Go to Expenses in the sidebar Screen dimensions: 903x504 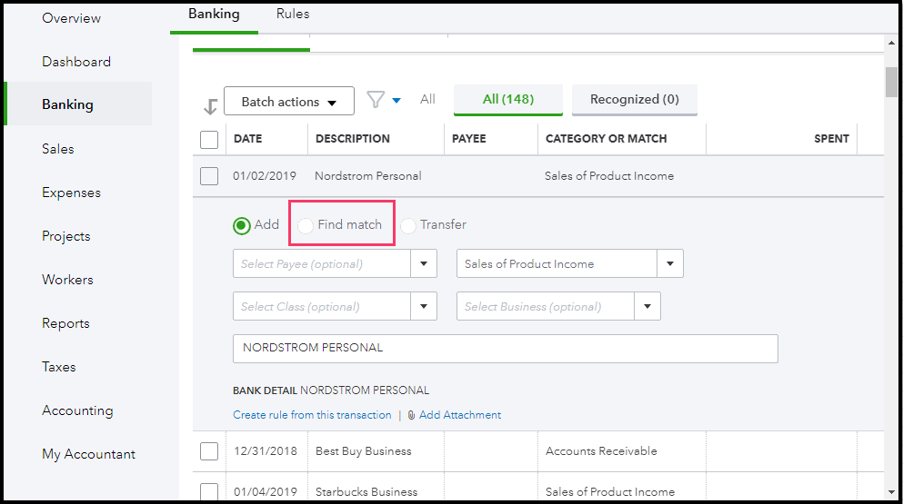71,193
